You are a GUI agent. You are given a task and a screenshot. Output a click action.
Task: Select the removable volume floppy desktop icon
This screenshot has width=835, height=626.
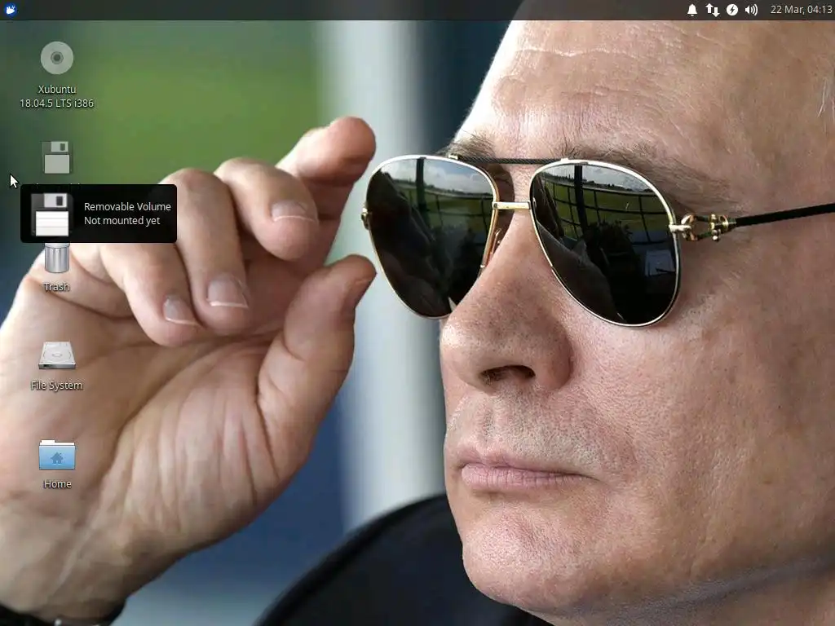[x=56, y=157]
